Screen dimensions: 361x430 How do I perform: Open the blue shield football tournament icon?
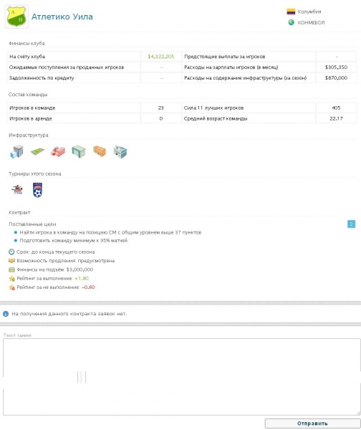tap(37, 190)
